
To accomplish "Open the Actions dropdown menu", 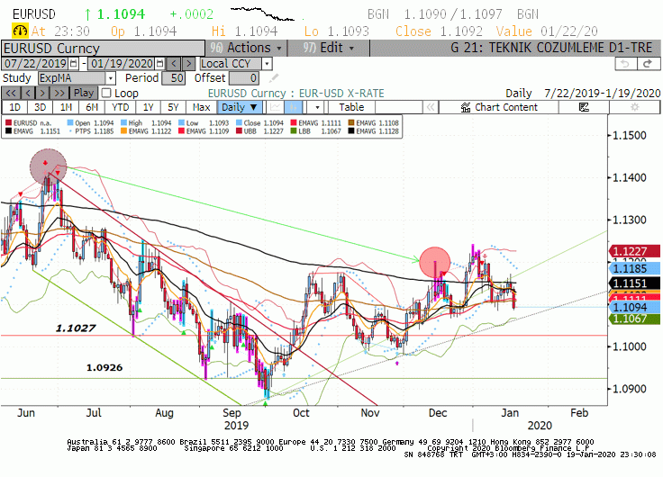I will click(247, 48).
